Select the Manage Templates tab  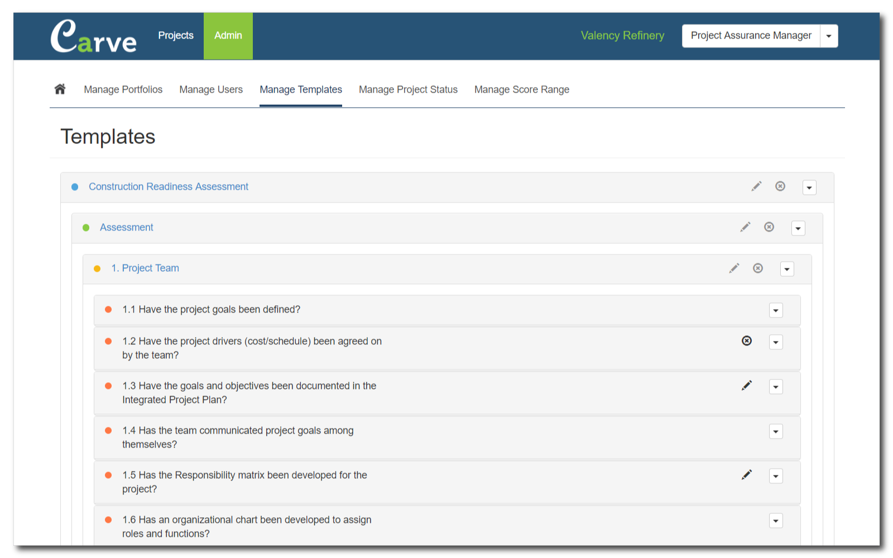[x=301, y=89]
